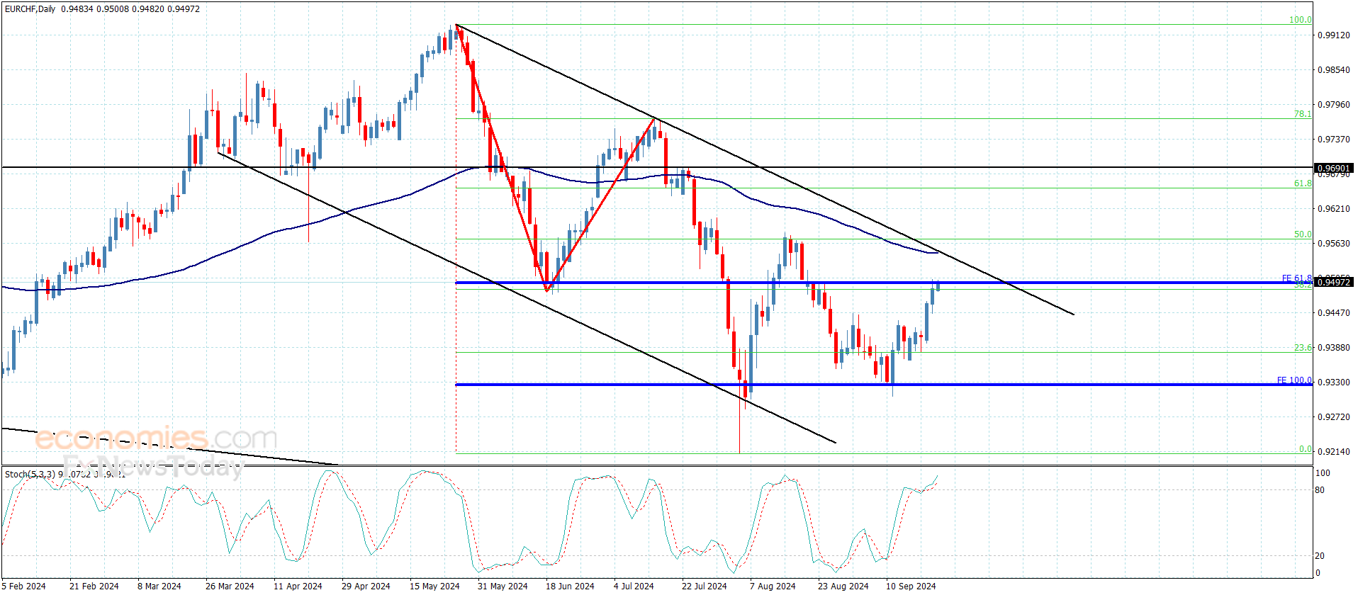The image size is (1358, 595).
Task: Click the 0.97960 price axis label
Action: [1334, 105]
